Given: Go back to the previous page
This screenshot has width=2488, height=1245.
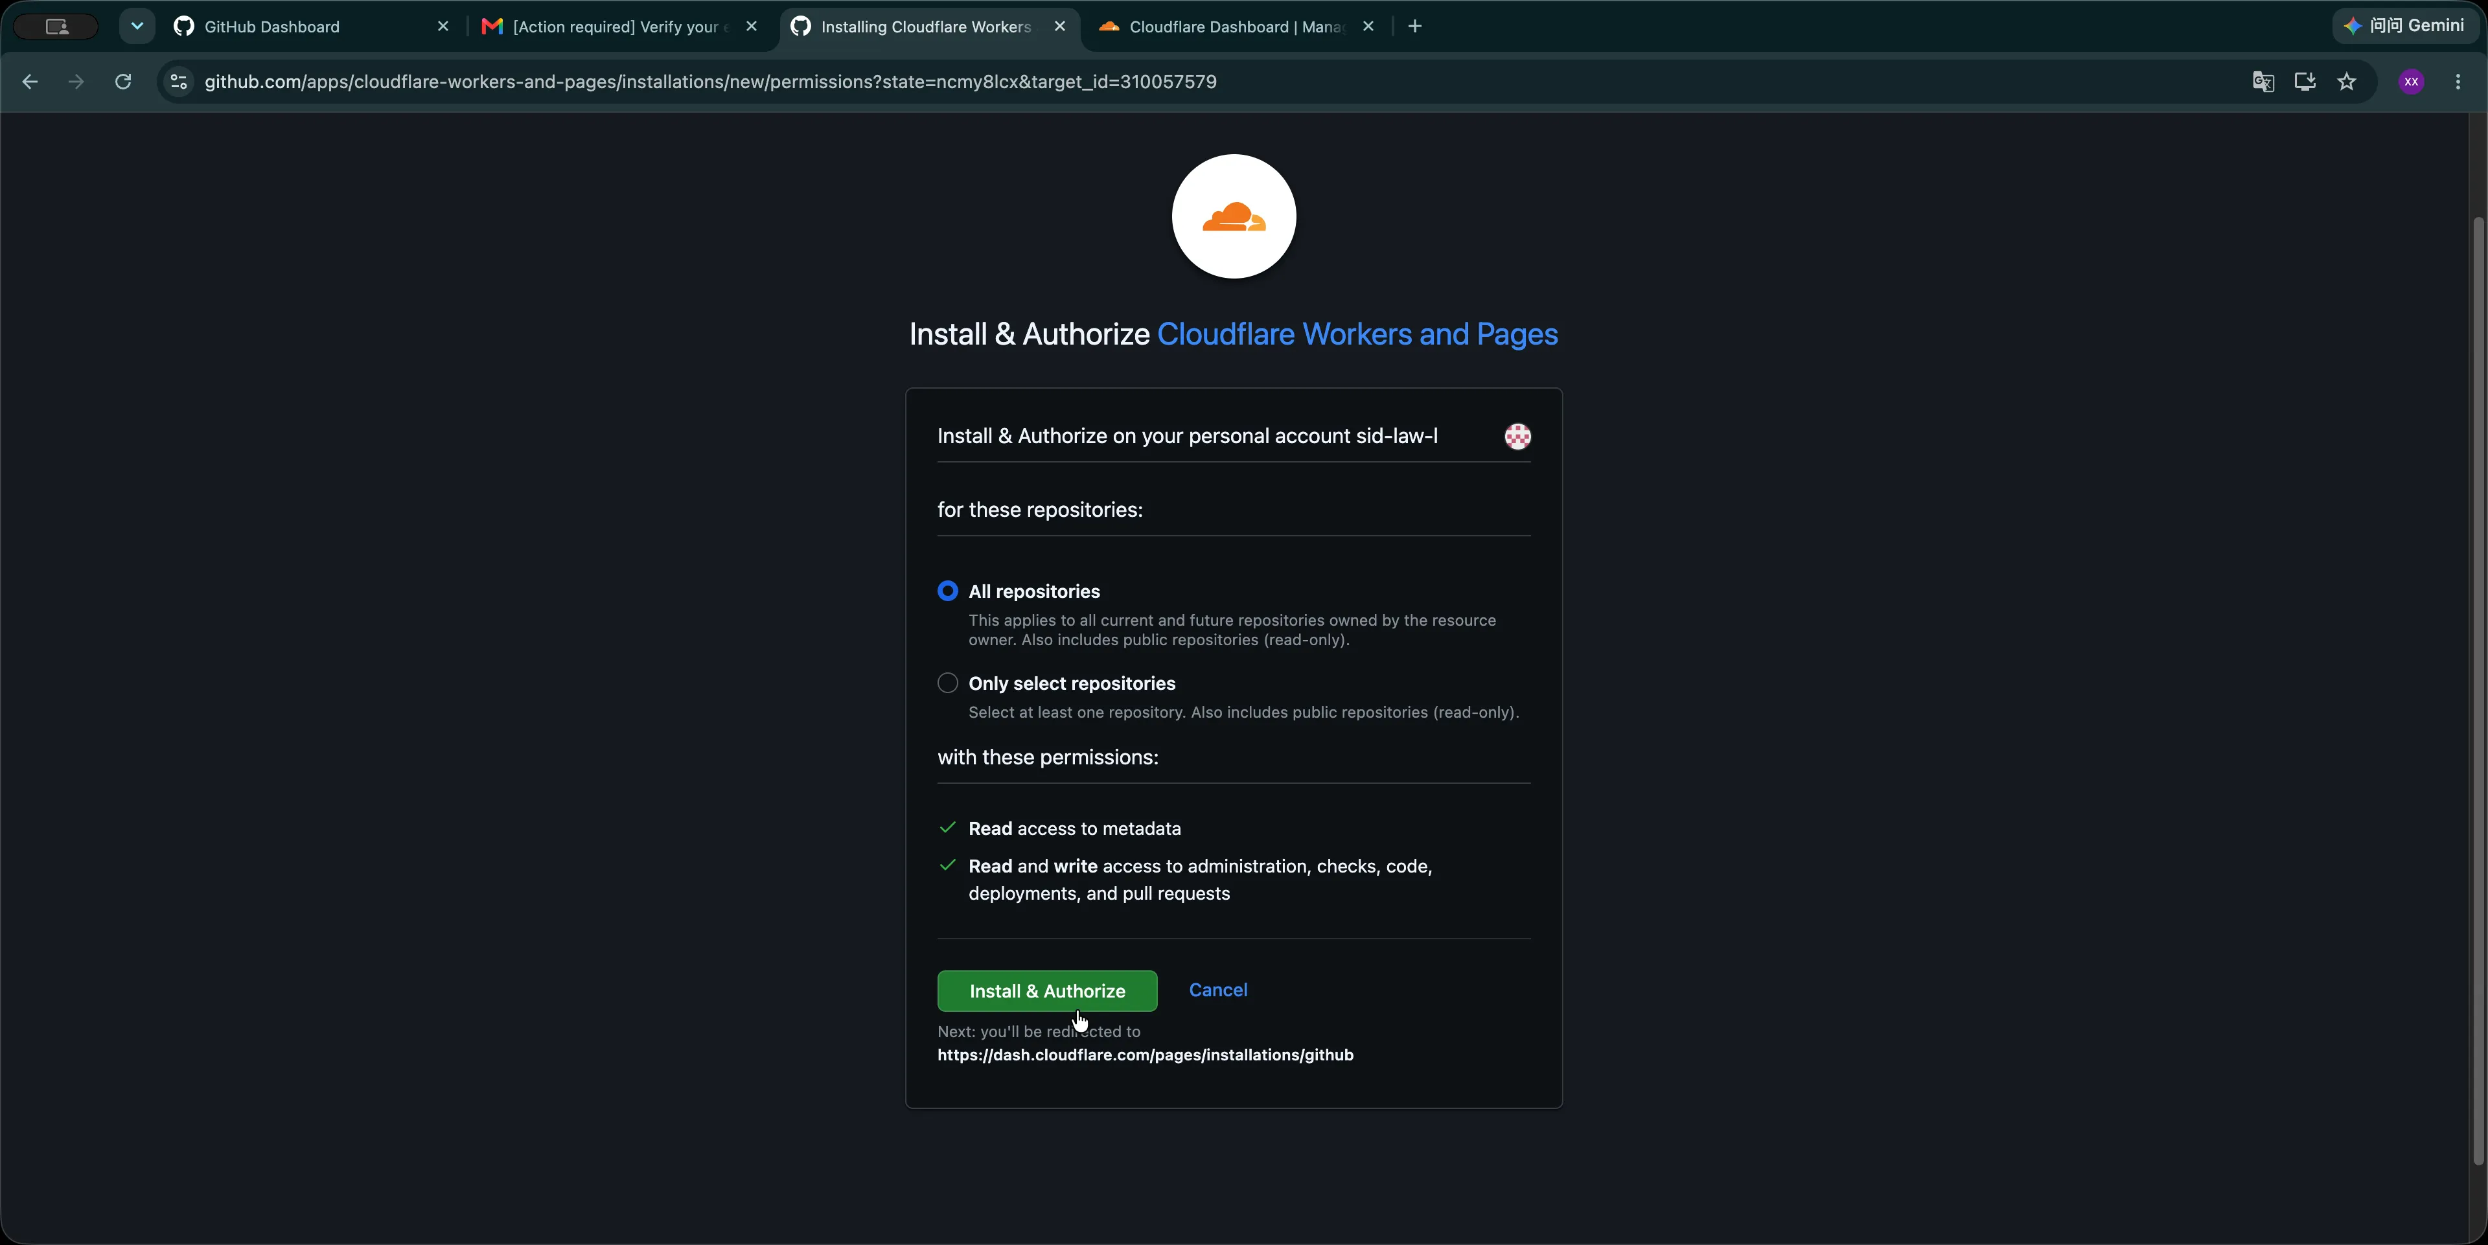Looking at the screenshot, I should [x=30, y=82].
